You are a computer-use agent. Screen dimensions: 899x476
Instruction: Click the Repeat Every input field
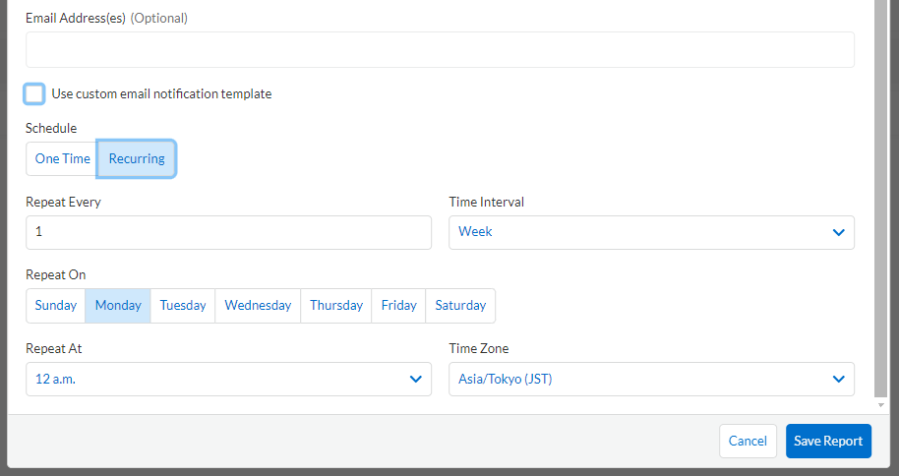pos(228,232)
